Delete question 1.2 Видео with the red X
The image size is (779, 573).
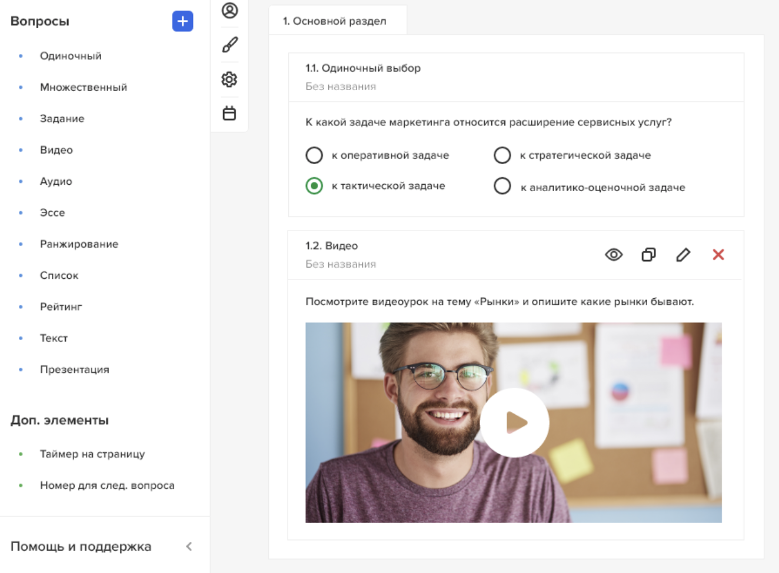pos(718,255)
